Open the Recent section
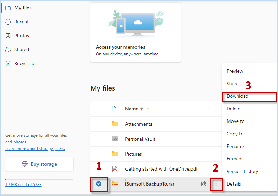Screen dimensions: 278x196 (x=22, y=22)
